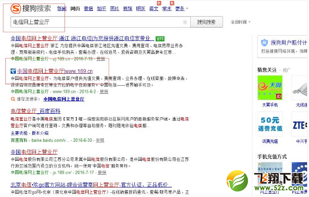Screen dimensions: 309x197
Task: Expand the 全部时间 time filter
Action: point(241,22)
